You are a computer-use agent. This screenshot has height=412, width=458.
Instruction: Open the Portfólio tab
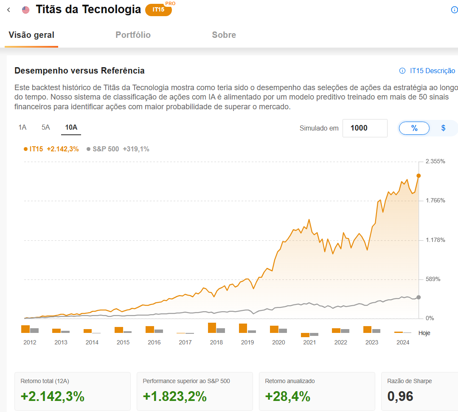[133, 35]
